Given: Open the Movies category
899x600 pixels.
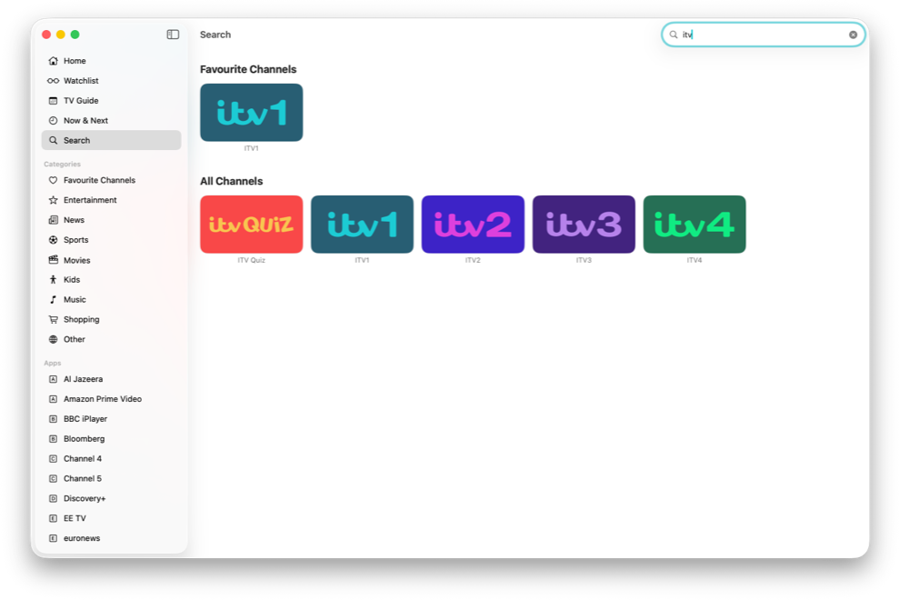Looking at the screenshot, I should click(76, 260).
